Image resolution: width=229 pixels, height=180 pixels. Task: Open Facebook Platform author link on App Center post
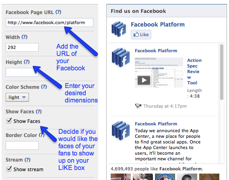click(156, 124)
